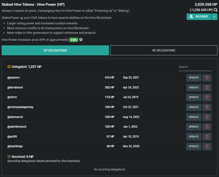
Task: Click the Delegate button
Action: [x=199, y=16]
